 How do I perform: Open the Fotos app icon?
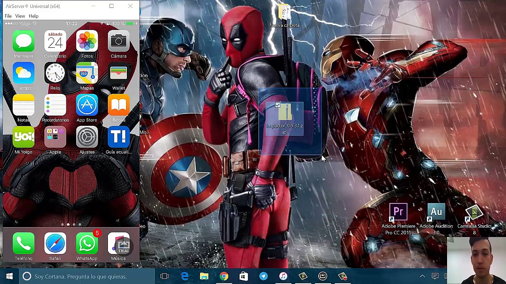point(87,41)
